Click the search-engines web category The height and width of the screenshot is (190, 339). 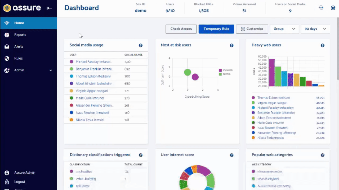269,179
